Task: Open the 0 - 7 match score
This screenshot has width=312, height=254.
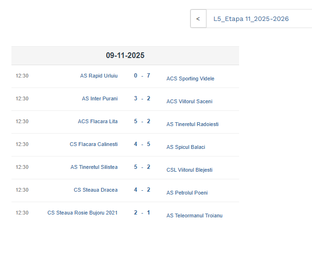Action: [142, 76]
